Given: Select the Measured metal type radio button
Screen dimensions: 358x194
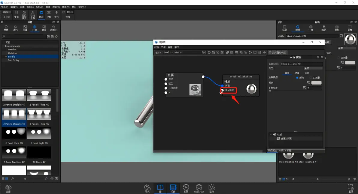Looking at the screenshot, I should pyautogui.click(x=311, y=78).
